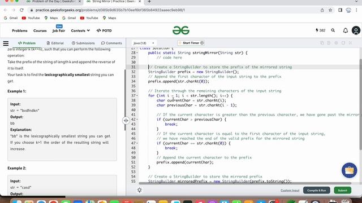Open the Comments tab

click(x=111, y=43)
